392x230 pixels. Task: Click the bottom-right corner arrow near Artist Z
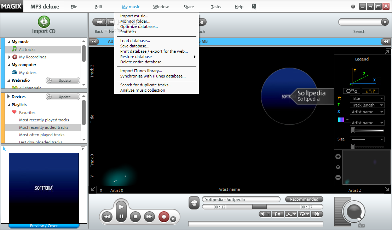point(387,190)
